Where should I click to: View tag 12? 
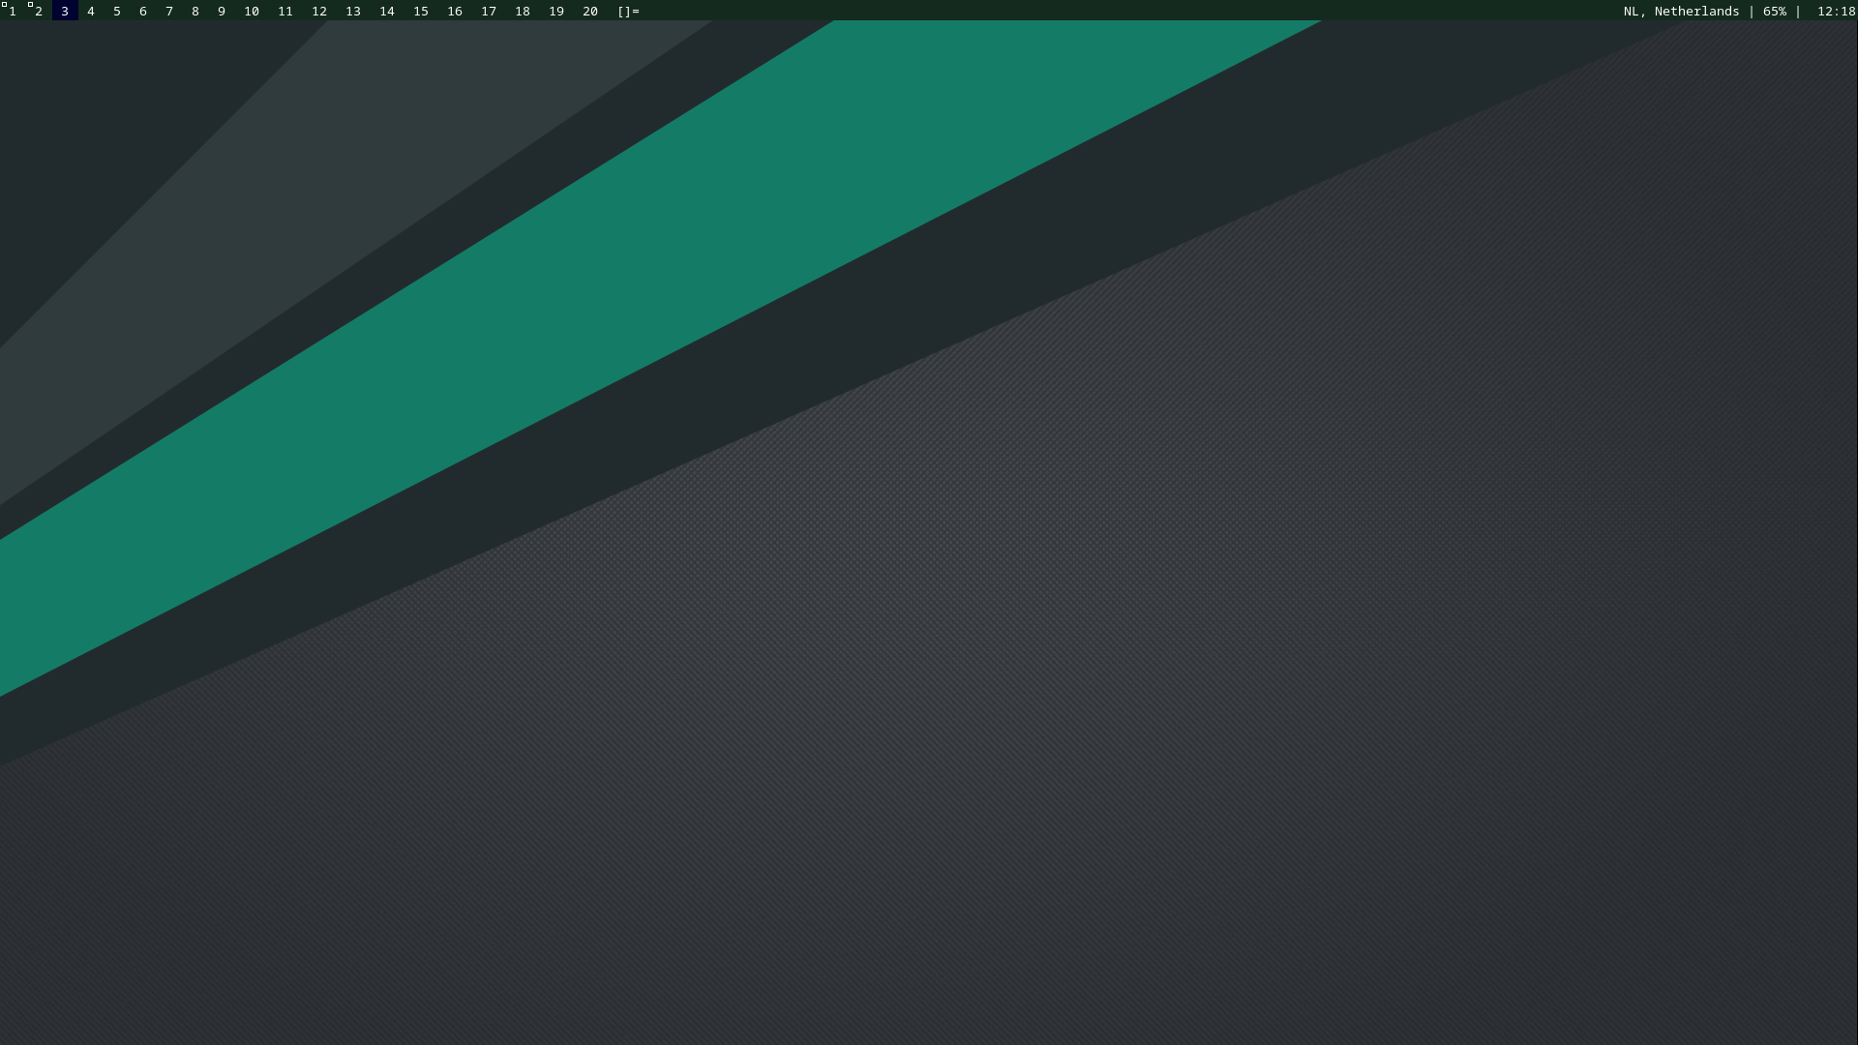319,12
